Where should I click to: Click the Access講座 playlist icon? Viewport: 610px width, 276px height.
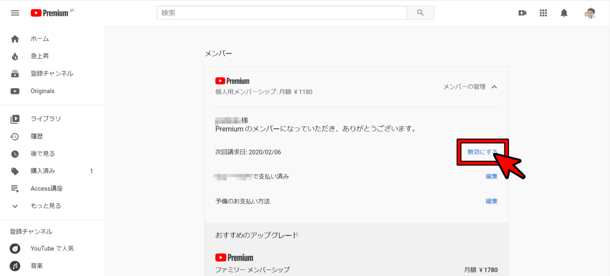point(15,189)
